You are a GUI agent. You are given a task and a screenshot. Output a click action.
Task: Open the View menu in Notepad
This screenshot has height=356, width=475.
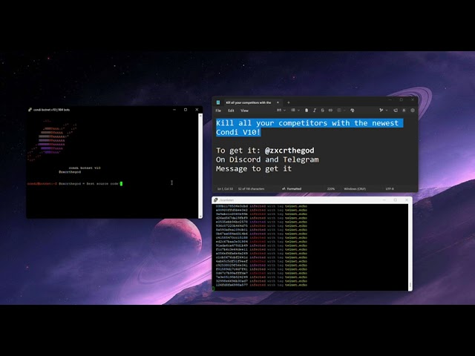[244, 111]
